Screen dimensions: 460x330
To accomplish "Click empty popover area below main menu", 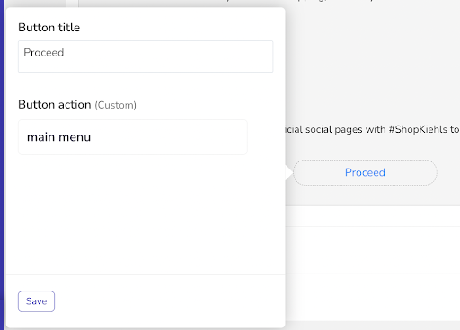I will pos(146,214).
